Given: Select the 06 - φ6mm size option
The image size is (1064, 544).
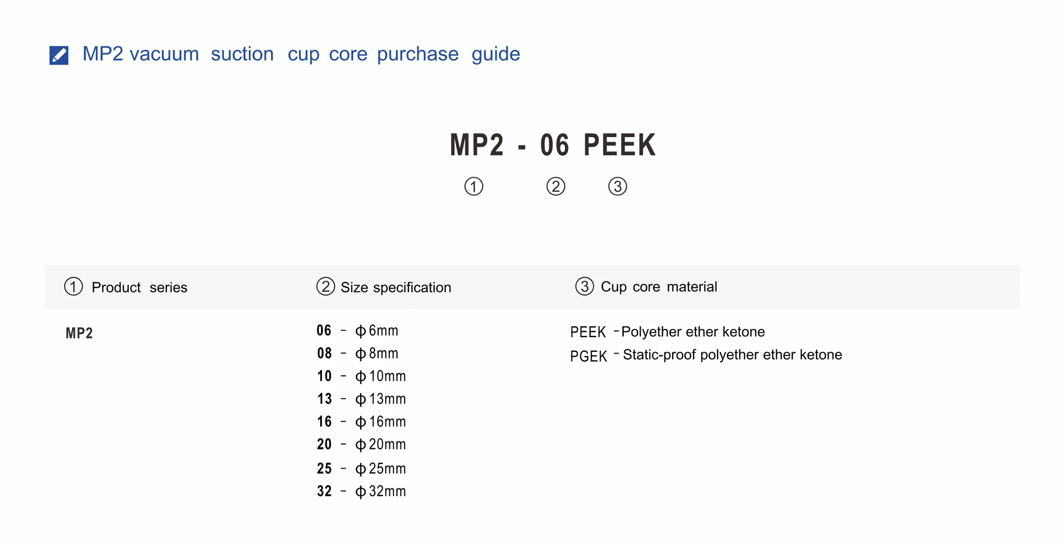Looking at the screenshot, I should 357,330.
